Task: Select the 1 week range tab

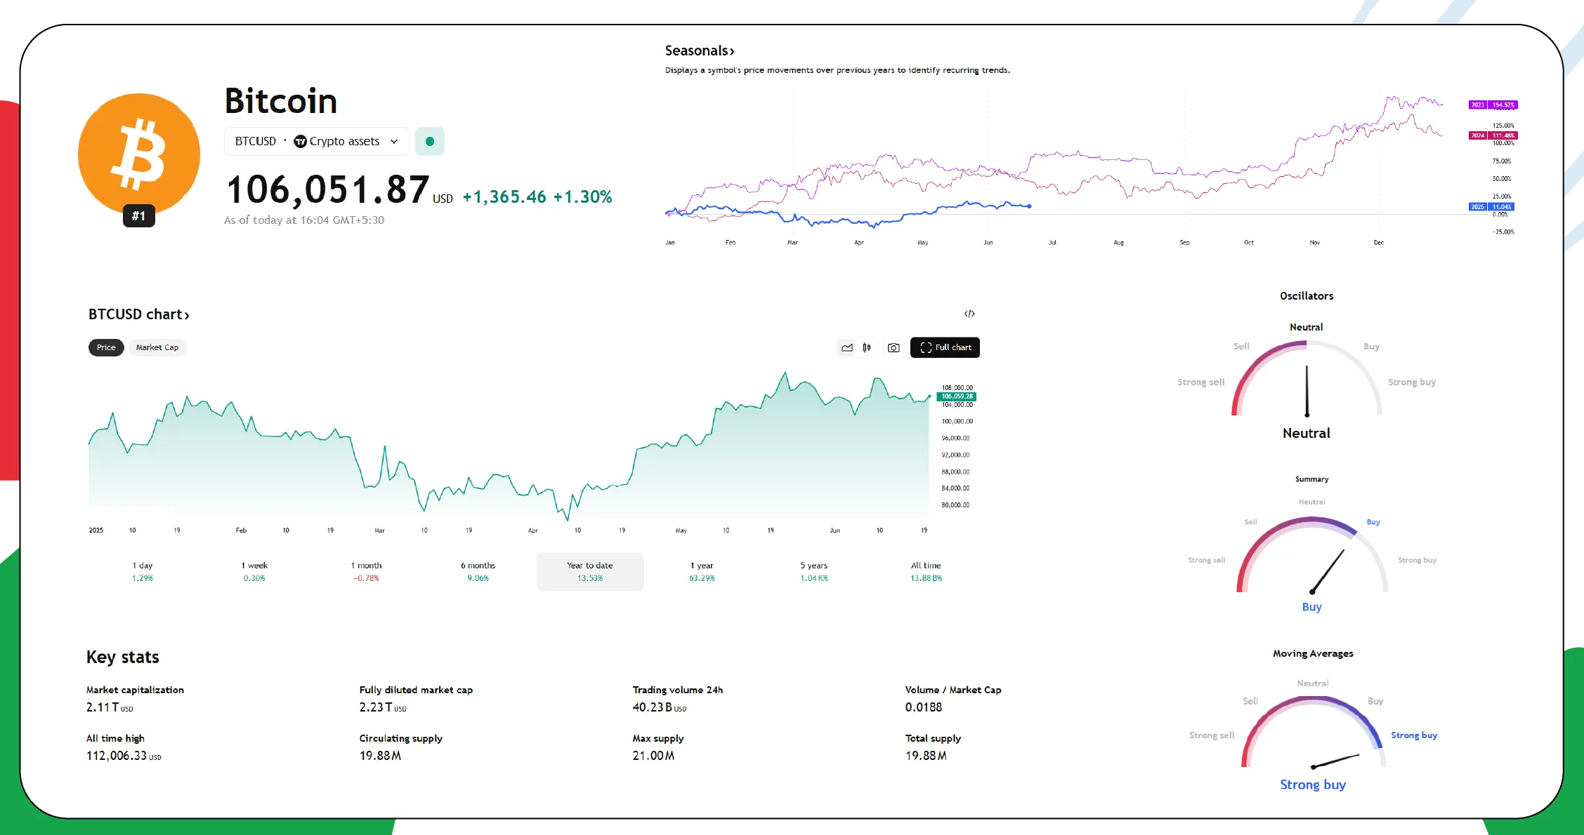Action: coord(254,572)
